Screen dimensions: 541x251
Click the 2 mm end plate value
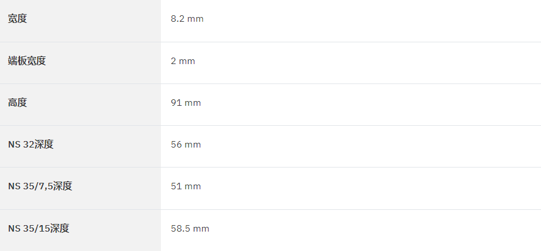tap(183, 61)
